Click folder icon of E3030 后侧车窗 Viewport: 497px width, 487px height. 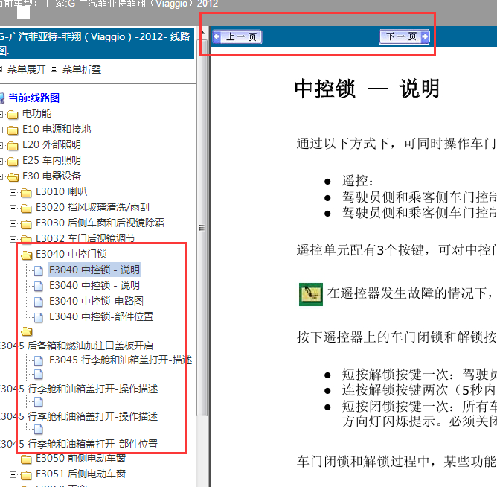click(26, 223)
